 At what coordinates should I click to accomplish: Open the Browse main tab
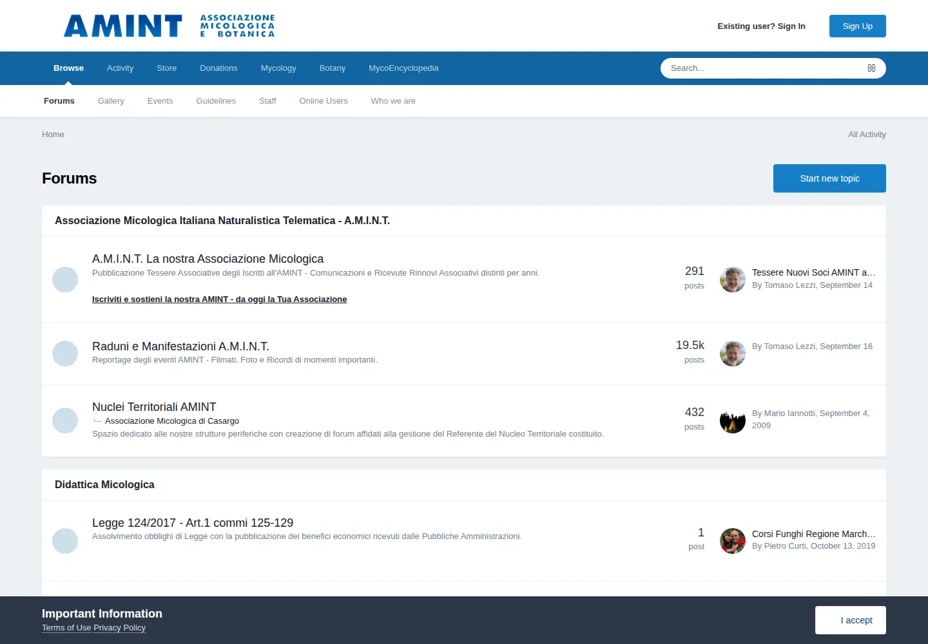[68, 68]
